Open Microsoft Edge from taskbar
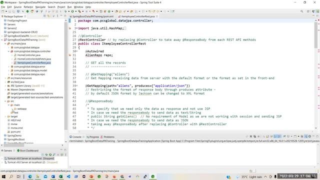This screenshot has height=180, width=320. click(x=30, y=176)
